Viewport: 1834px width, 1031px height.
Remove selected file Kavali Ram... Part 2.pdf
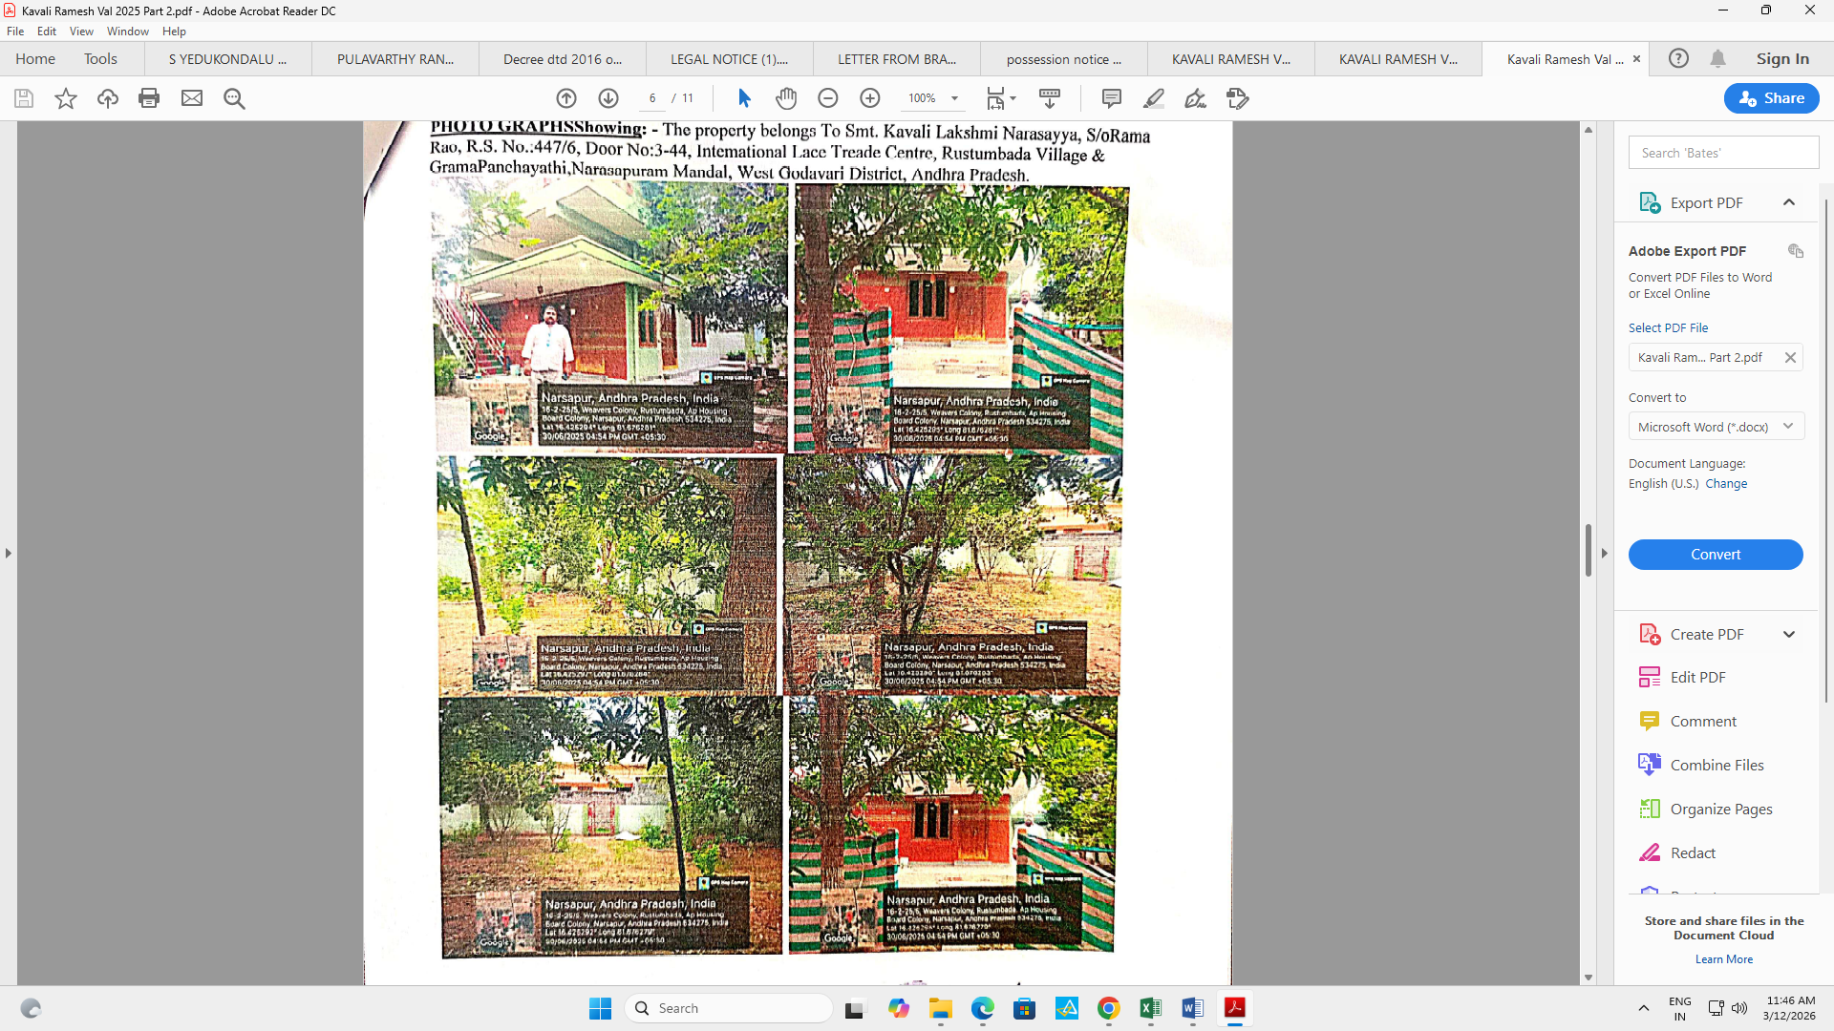click(x=1790, y=358)
